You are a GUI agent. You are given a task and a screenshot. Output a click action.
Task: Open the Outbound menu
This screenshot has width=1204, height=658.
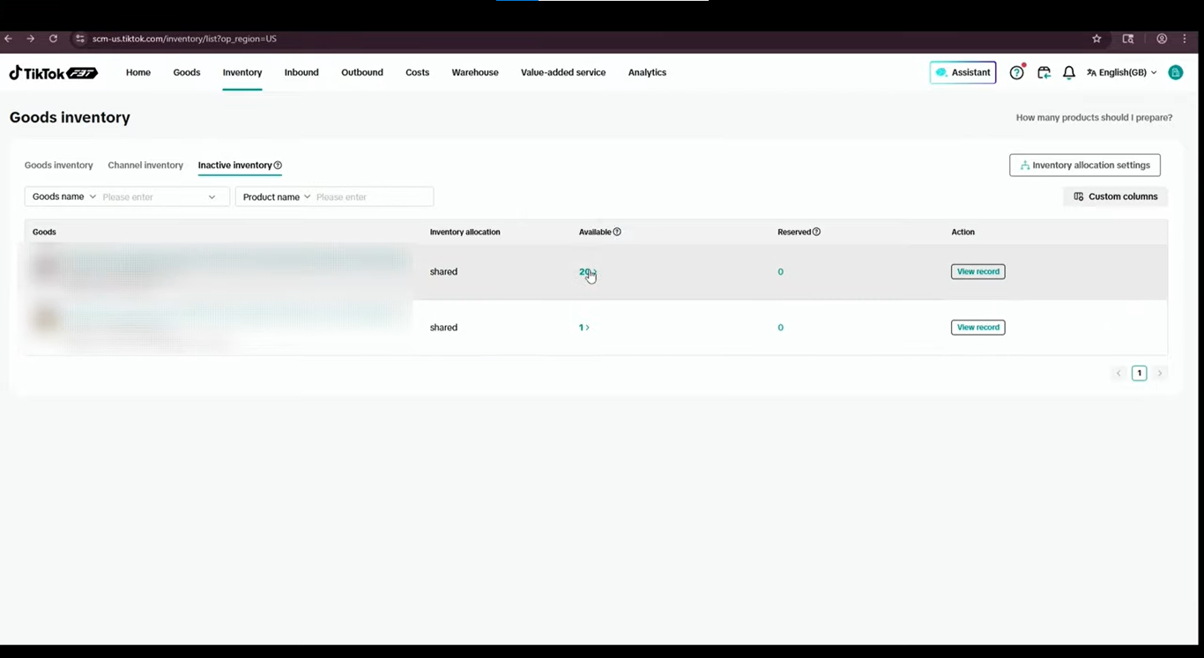click(x=362, y=73)
